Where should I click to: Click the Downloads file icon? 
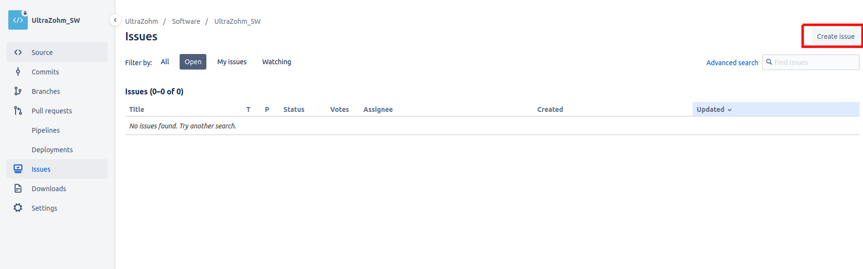click(x=18, y=188)
